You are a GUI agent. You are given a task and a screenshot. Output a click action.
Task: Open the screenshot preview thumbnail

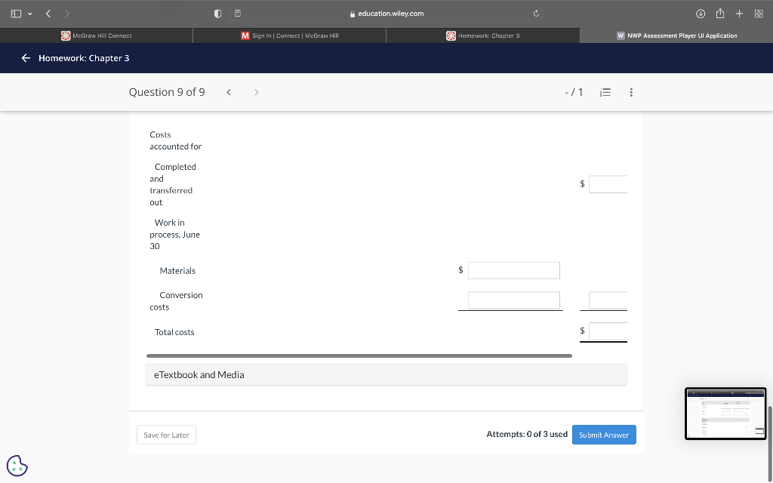725,414
